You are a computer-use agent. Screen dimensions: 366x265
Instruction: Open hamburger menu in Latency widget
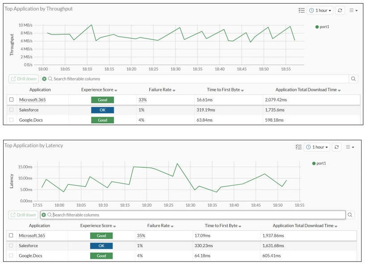coord(350,147)
